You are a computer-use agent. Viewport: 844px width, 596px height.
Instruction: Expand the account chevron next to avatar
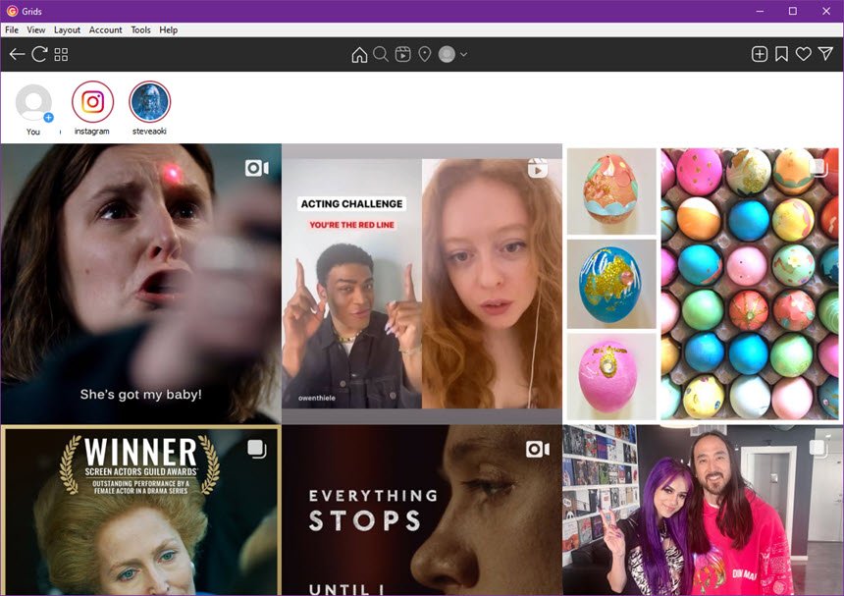click(x=463, y=54)
